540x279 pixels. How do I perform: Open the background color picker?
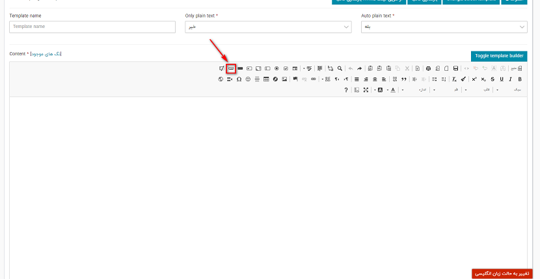click(379, 90)
